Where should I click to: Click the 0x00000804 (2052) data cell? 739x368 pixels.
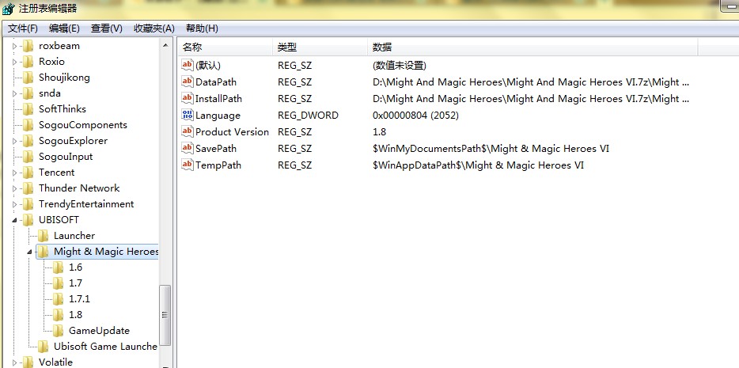tap(415, 116)
